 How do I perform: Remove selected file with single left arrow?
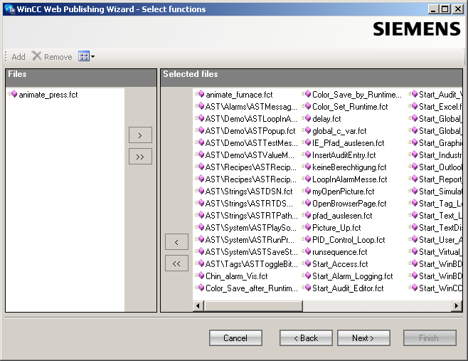coord(176,241)
